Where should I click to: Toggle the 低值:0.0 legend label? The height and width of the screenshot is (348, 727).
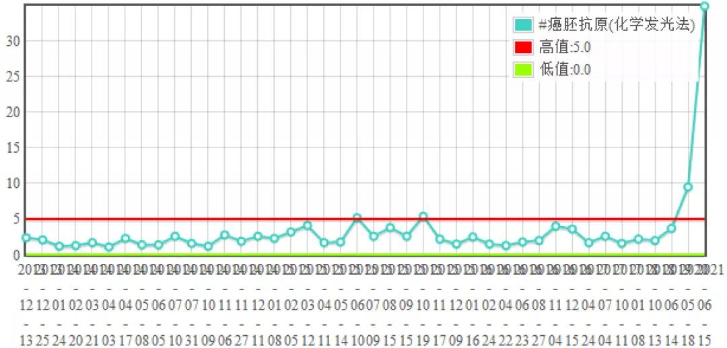tap(565, 69)
